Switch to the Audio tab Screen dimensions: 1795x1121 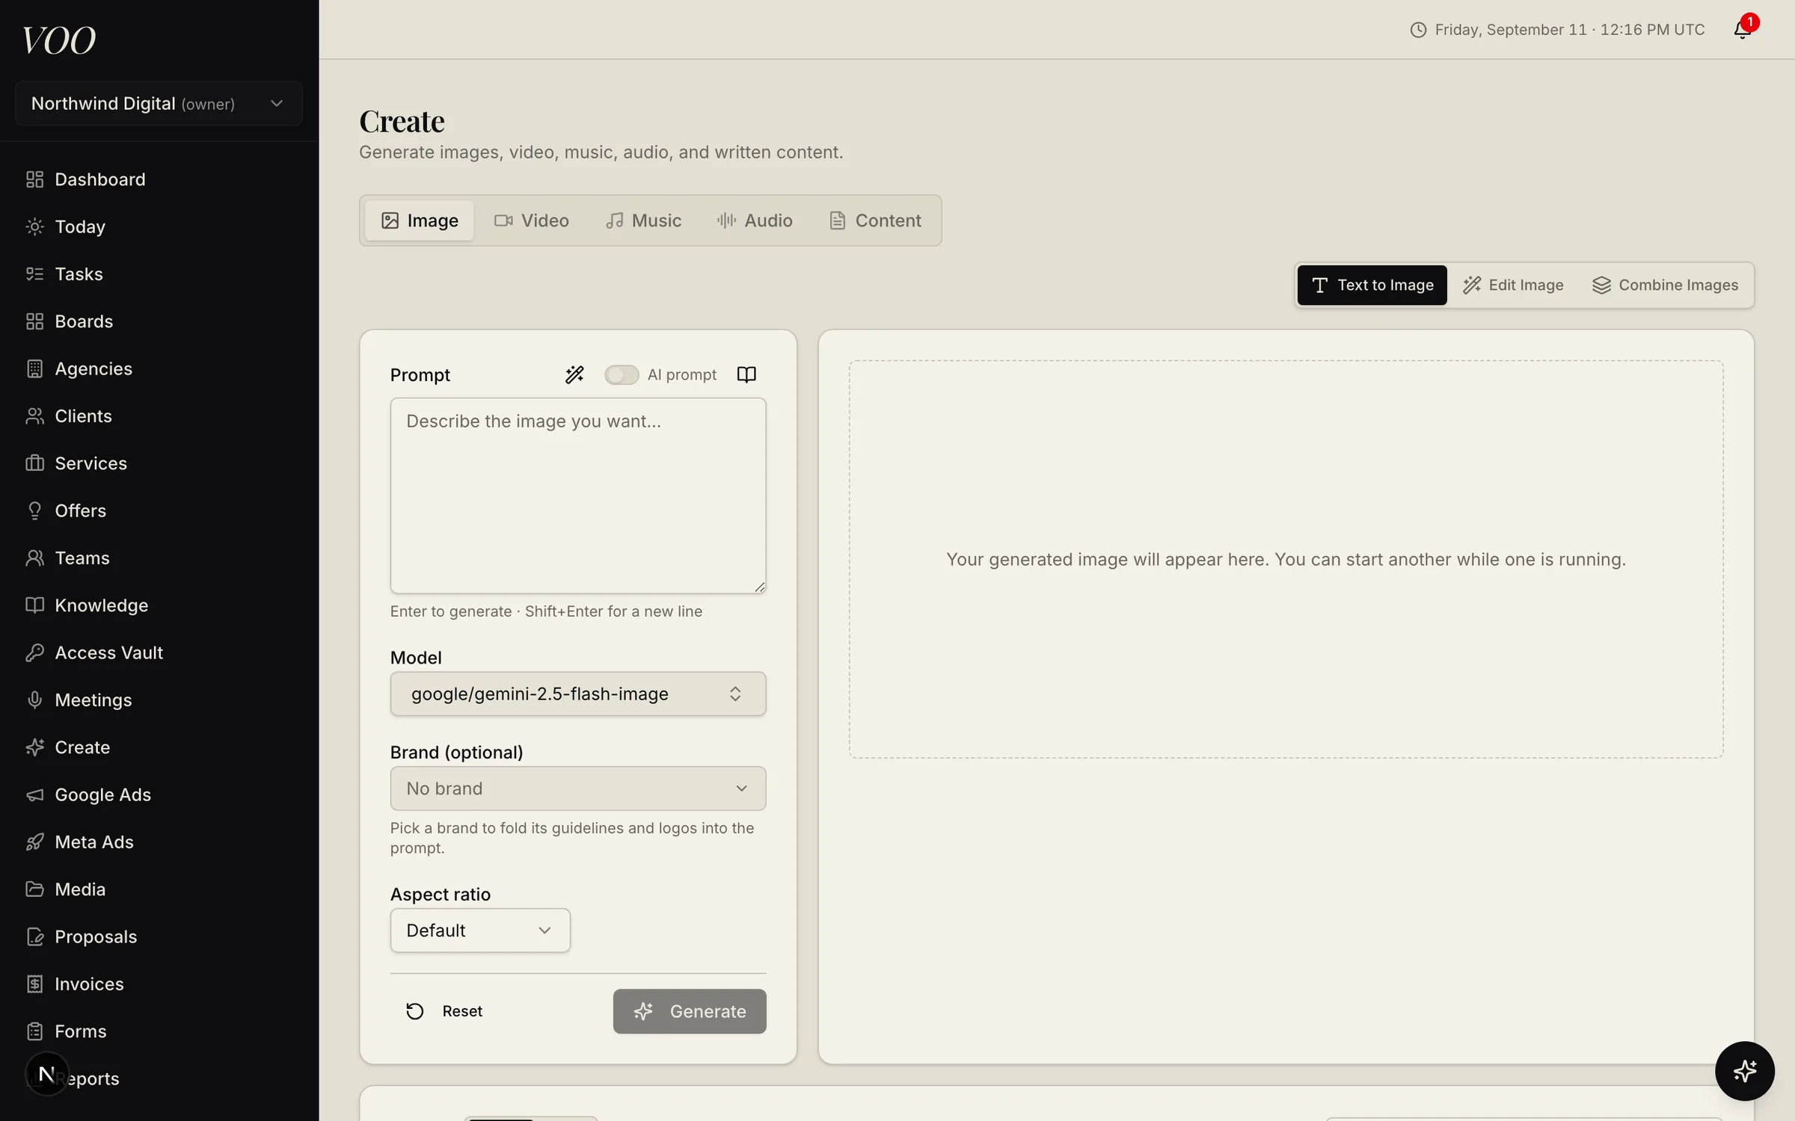click(x=755, y=220)
